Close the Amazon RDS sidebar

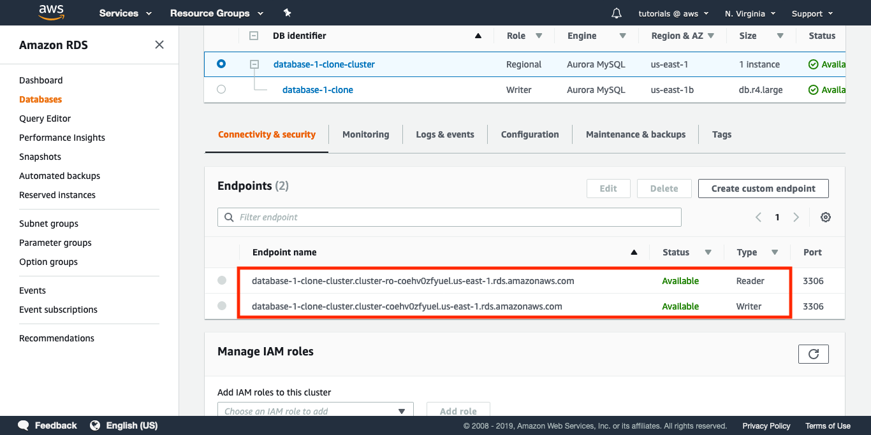(x=159, y=45)
